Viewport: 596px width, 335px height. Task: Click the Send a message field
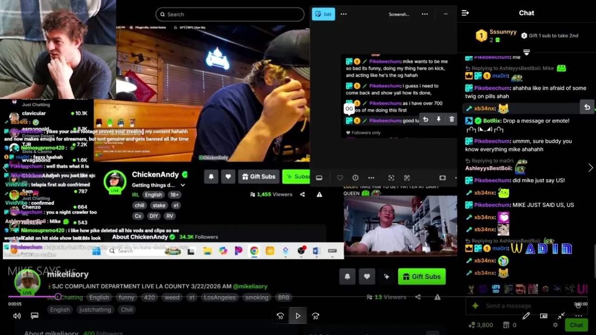(x=527, y=306)
